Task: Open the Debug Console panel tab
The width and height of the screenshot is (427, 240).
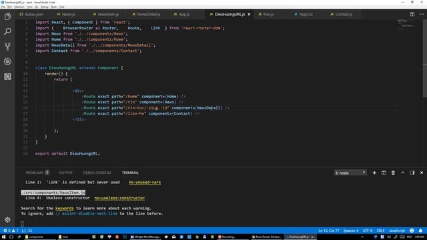Action: pyautogui.click(x=97, y=173)
